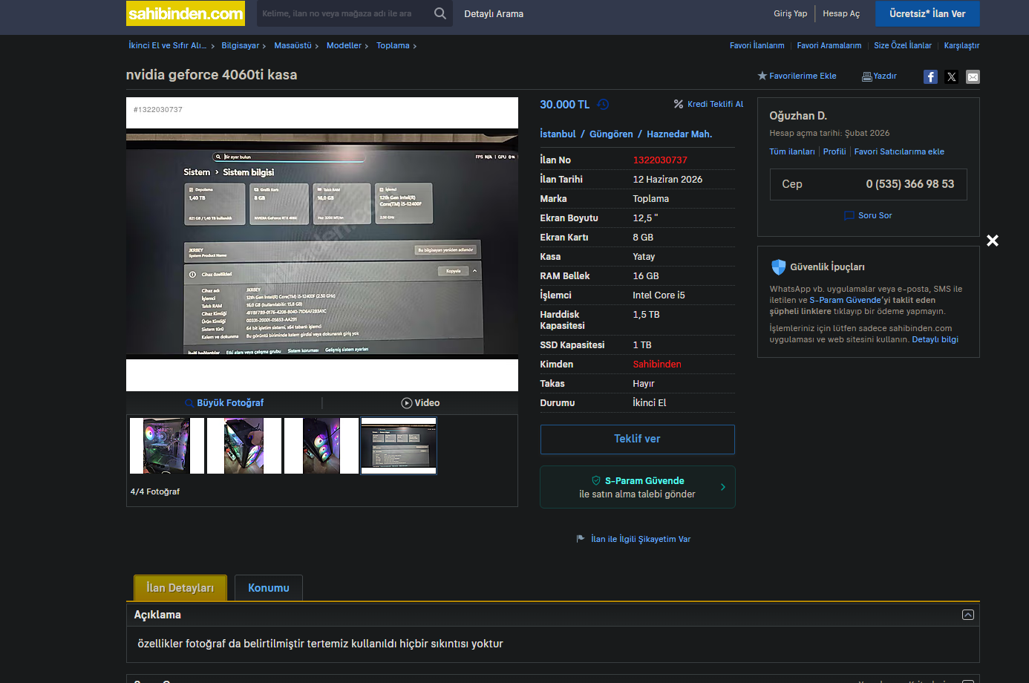Open Detaylı bilgi security link
Viewport: 1029px width, 683px height.
click(x=935, y=339)
